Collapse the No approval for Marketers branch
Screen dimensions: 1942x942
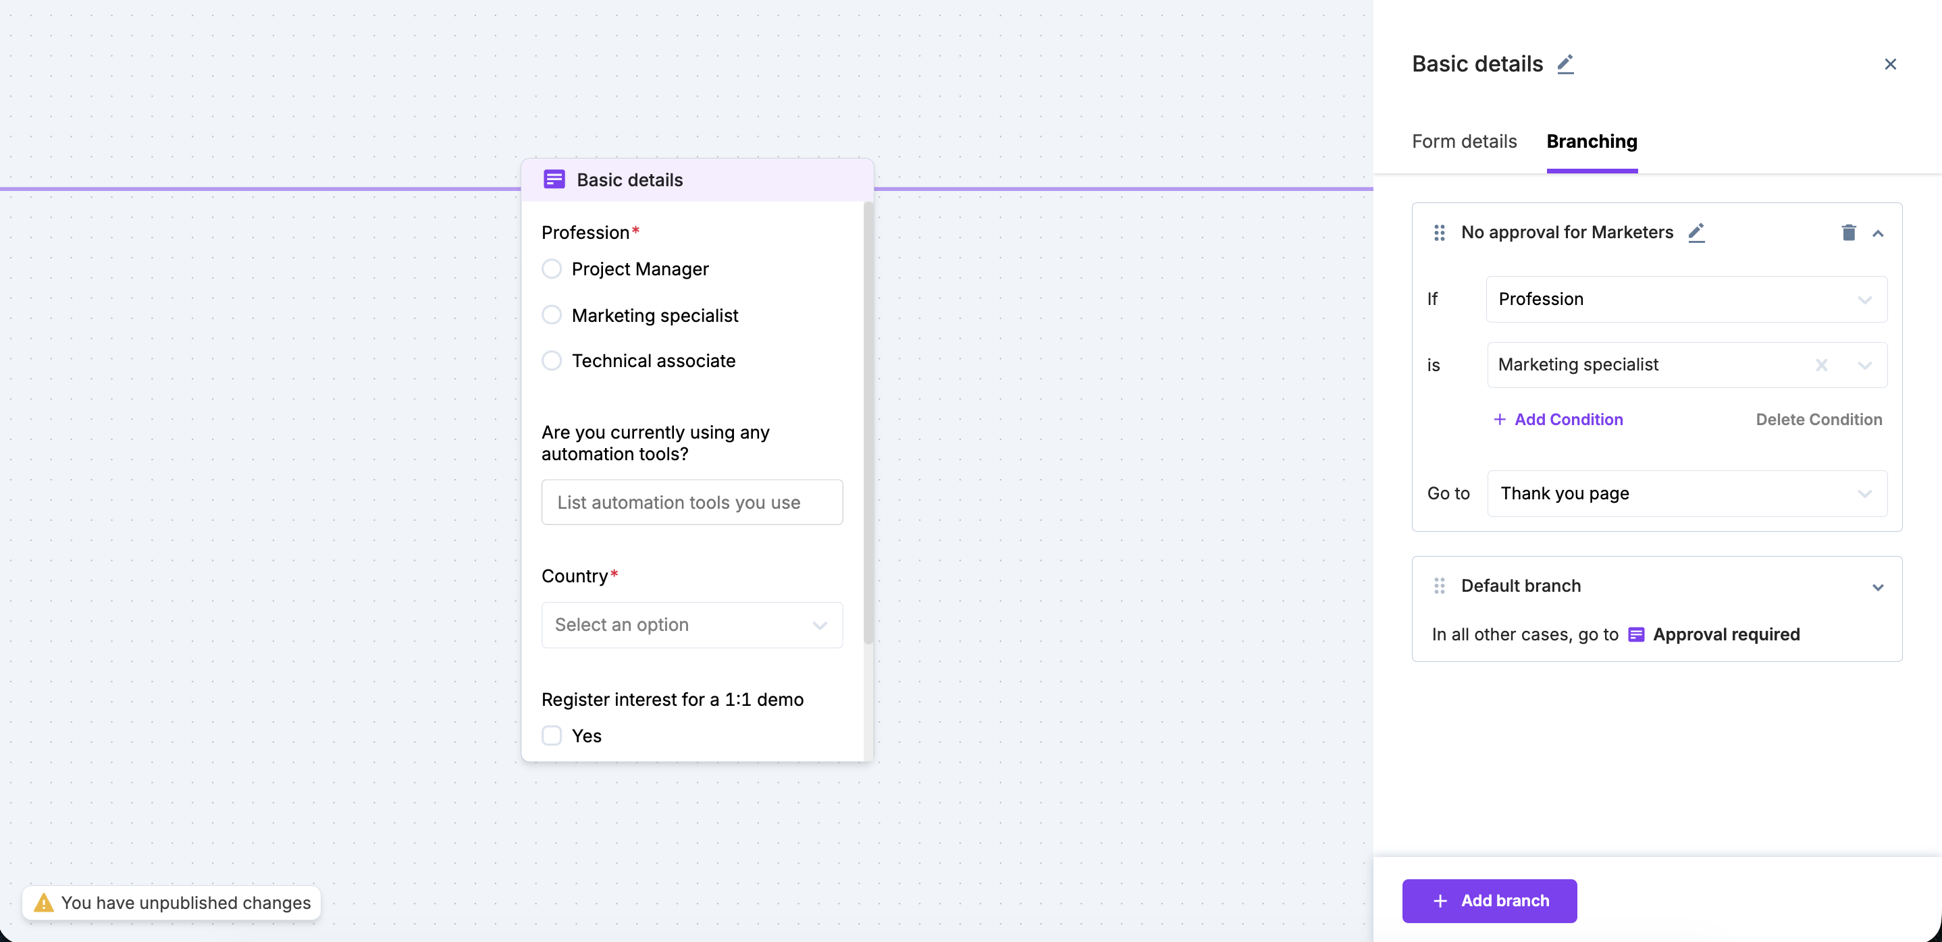(1878, 233)
